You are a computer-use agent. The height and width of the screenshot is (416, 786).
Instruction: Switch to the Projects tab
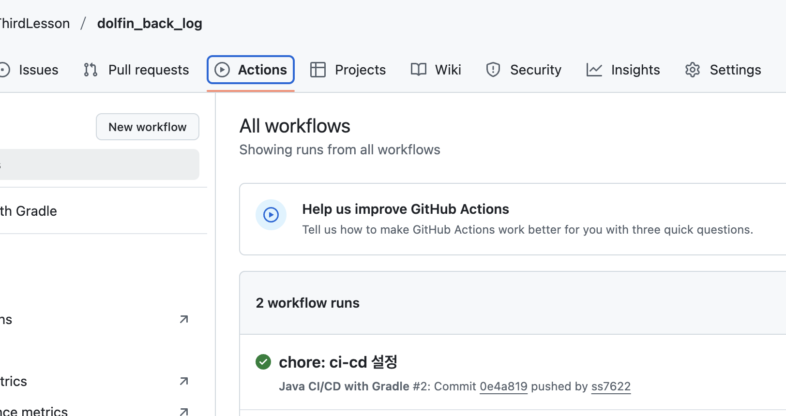point(348,70)
